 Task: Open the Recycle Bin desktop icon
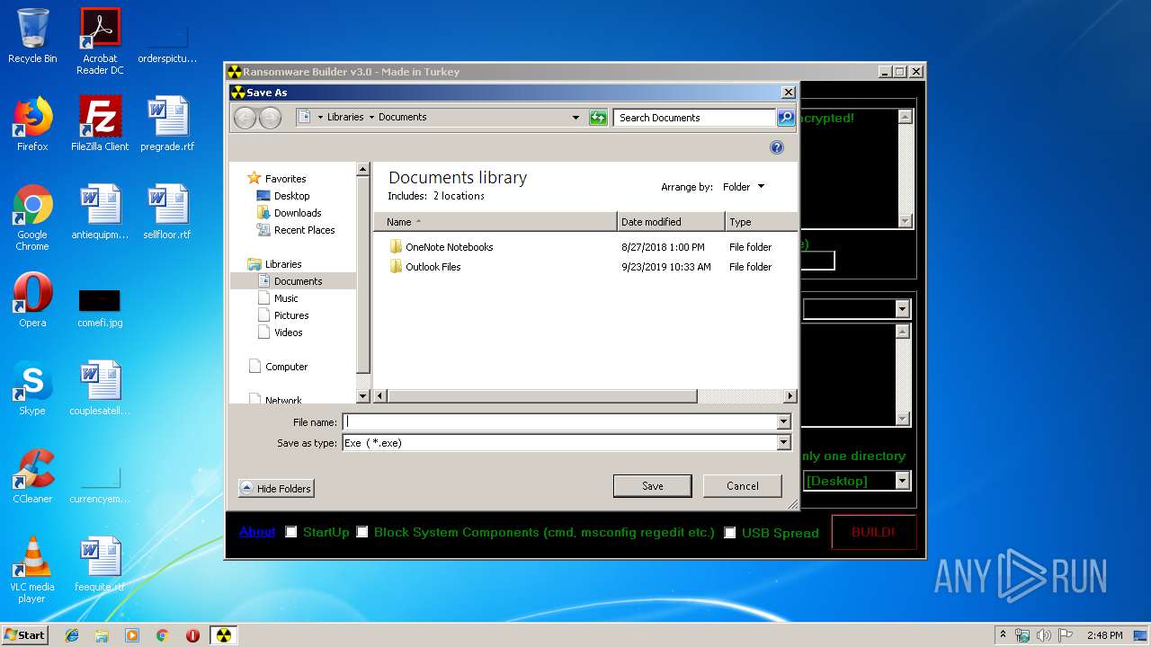coord(32,36)
